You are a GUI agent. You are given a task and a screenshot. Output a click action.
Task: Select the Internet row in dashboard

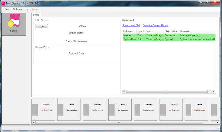tap(169, 35)
